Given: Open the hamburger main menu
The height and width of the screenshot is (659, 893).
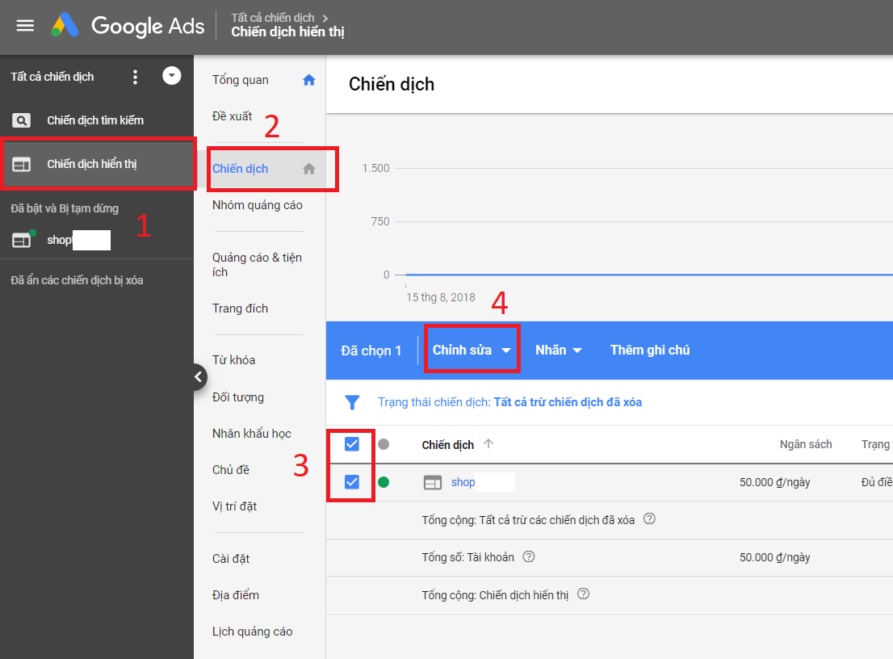Looking at the screenshot, I should pyautogui.click(x=25, y=25).
